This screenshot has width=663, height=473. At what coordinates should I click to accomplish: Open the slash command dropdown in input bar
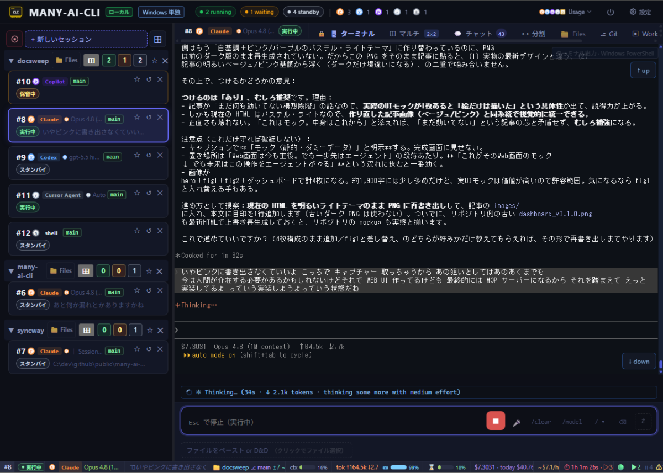599,422
